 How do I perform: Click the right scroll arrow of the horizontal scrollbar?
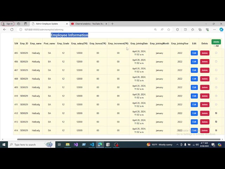point(222,139)
